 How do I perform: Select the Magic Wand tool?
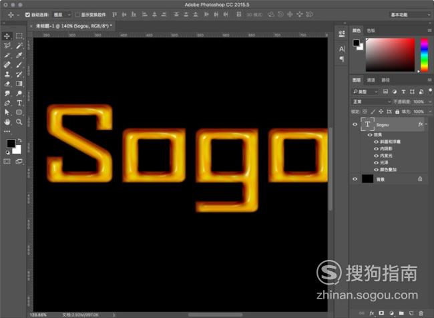coord(19,45)
